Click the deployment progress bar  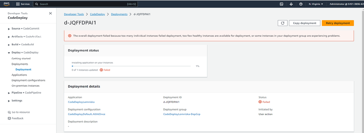[132, 66]
